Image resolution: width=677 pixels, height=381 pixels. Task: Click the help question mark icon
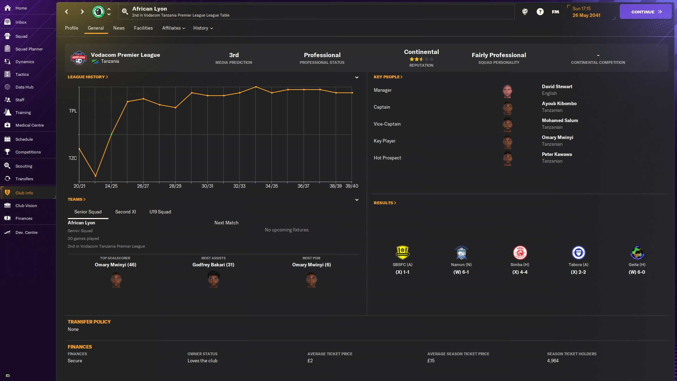(540, 12)
